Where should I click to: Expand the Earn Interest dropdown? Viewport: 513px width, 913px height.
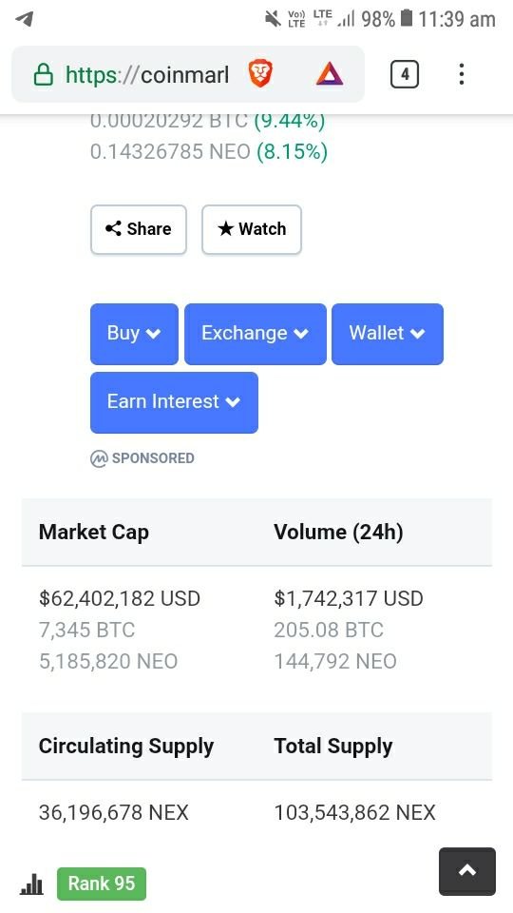click(x=174, y=402)
